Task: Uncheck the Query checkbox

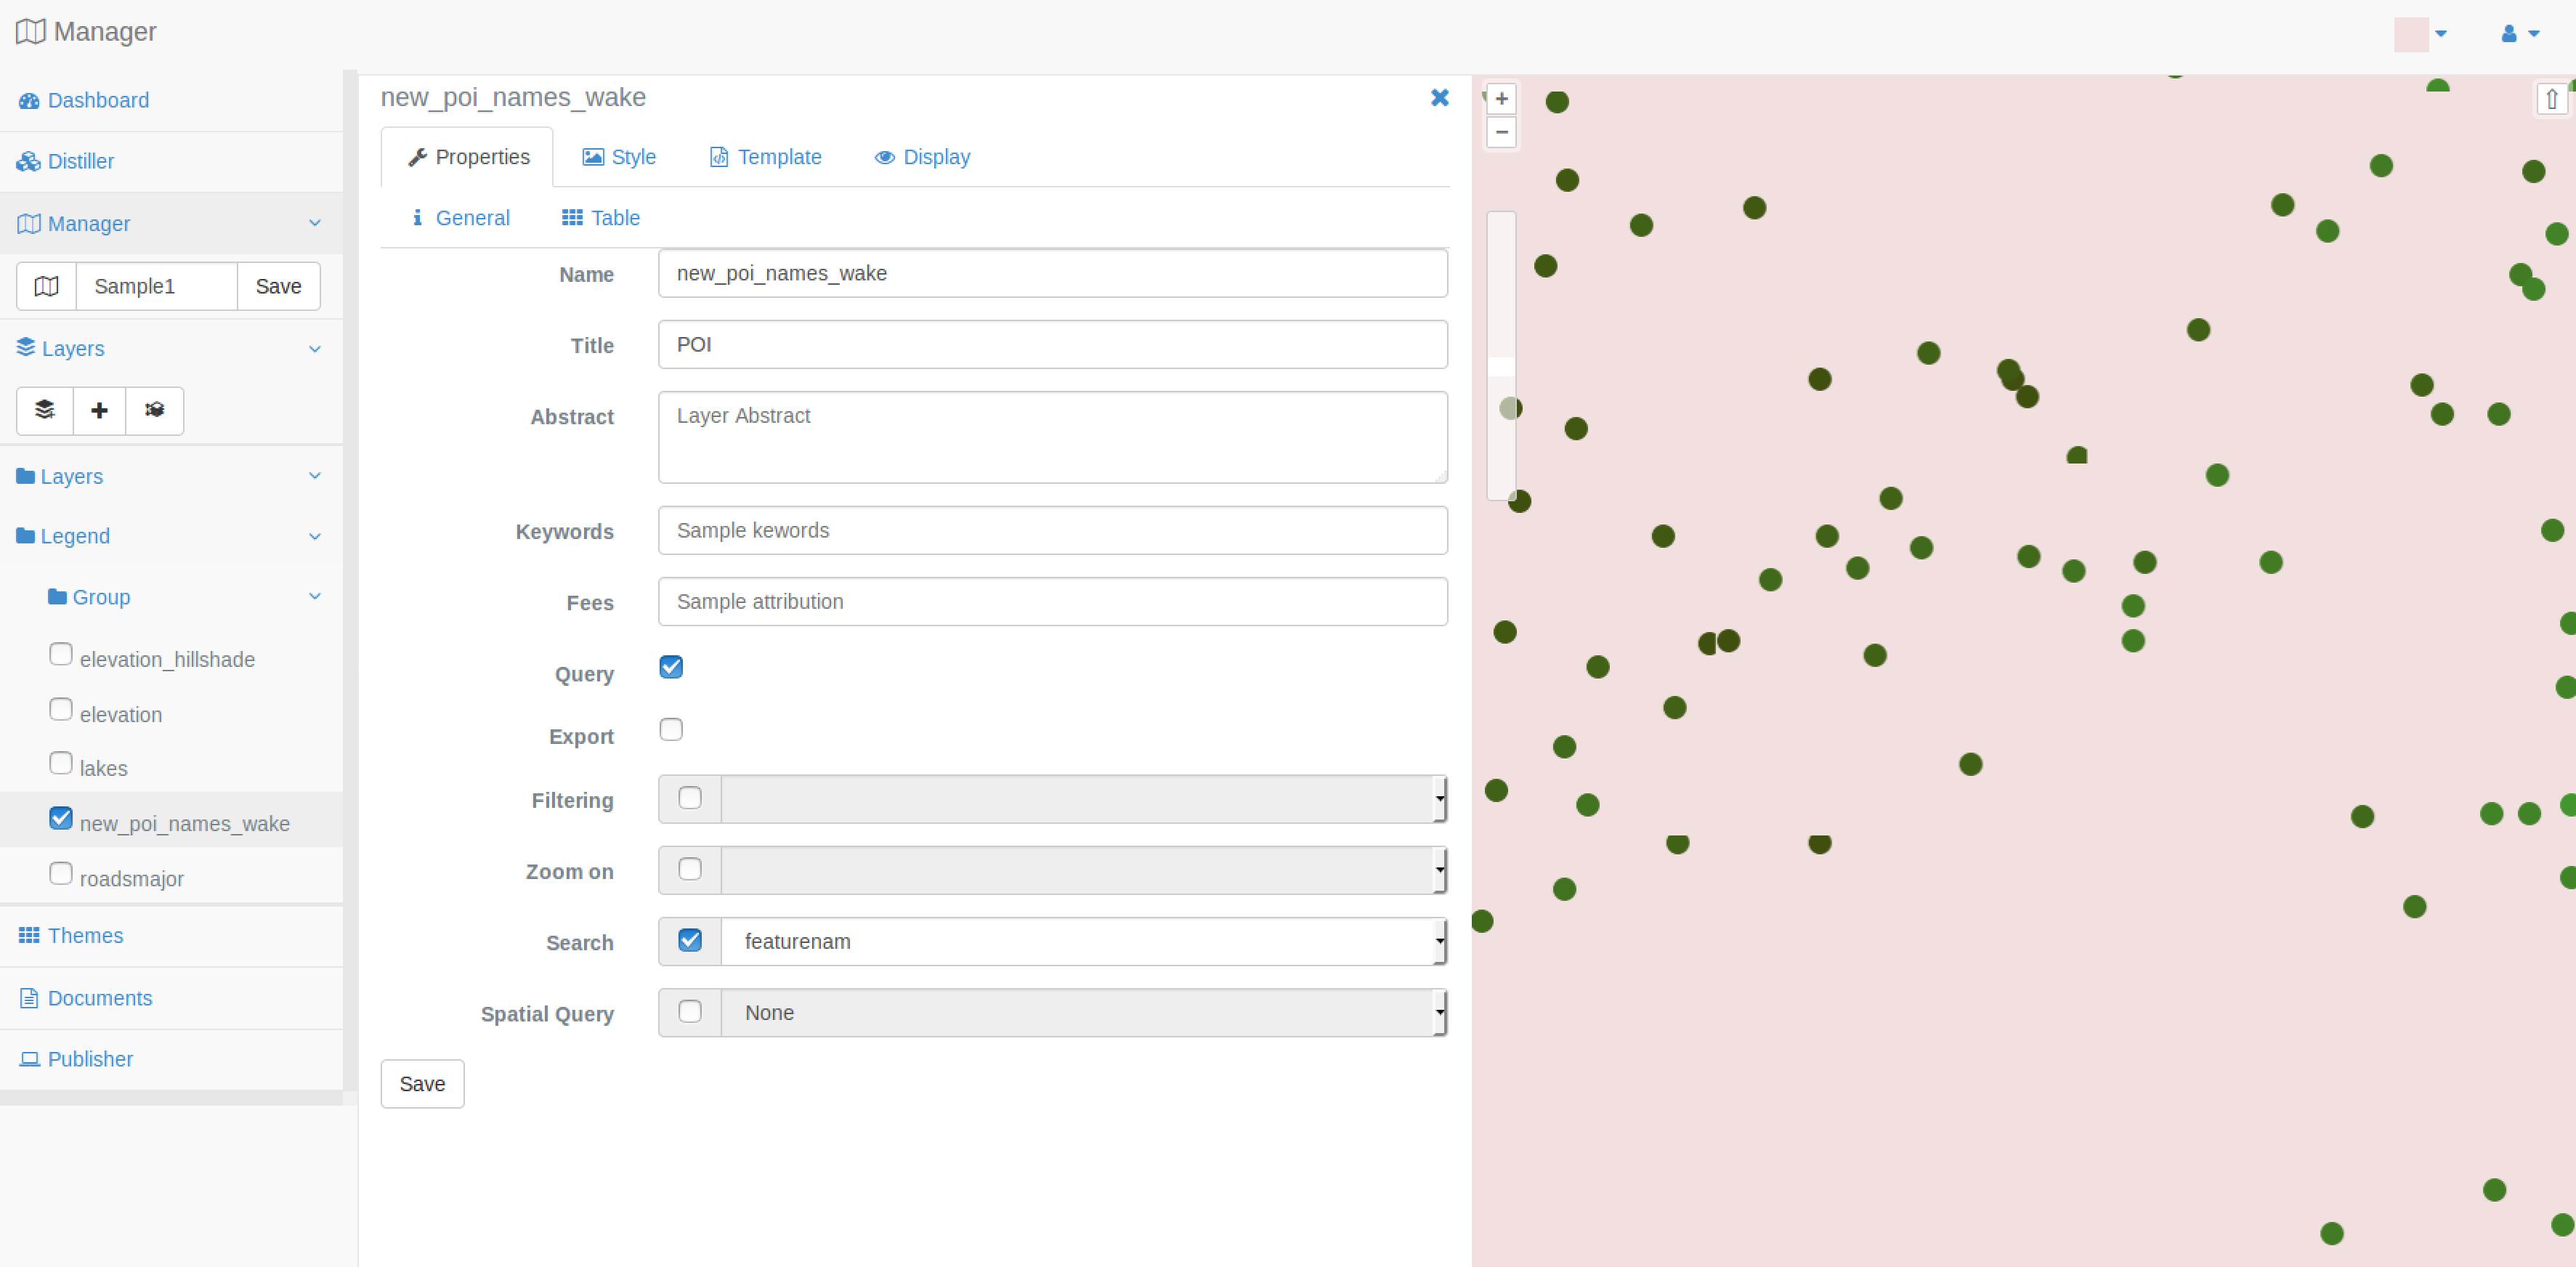Action: click(x=671, y=667)
